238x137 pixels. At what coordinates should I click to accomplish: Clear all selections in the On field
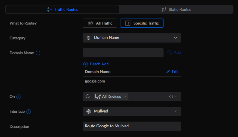coord(170,96)
